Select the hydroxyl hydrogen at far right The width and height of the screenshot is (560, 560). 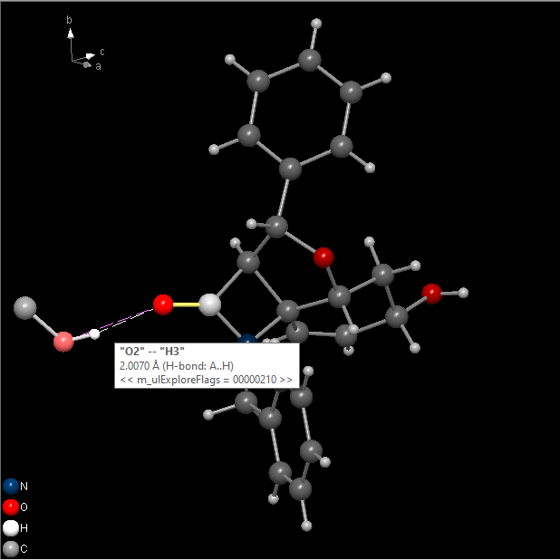pyautogui.click(x=463, y=292)
